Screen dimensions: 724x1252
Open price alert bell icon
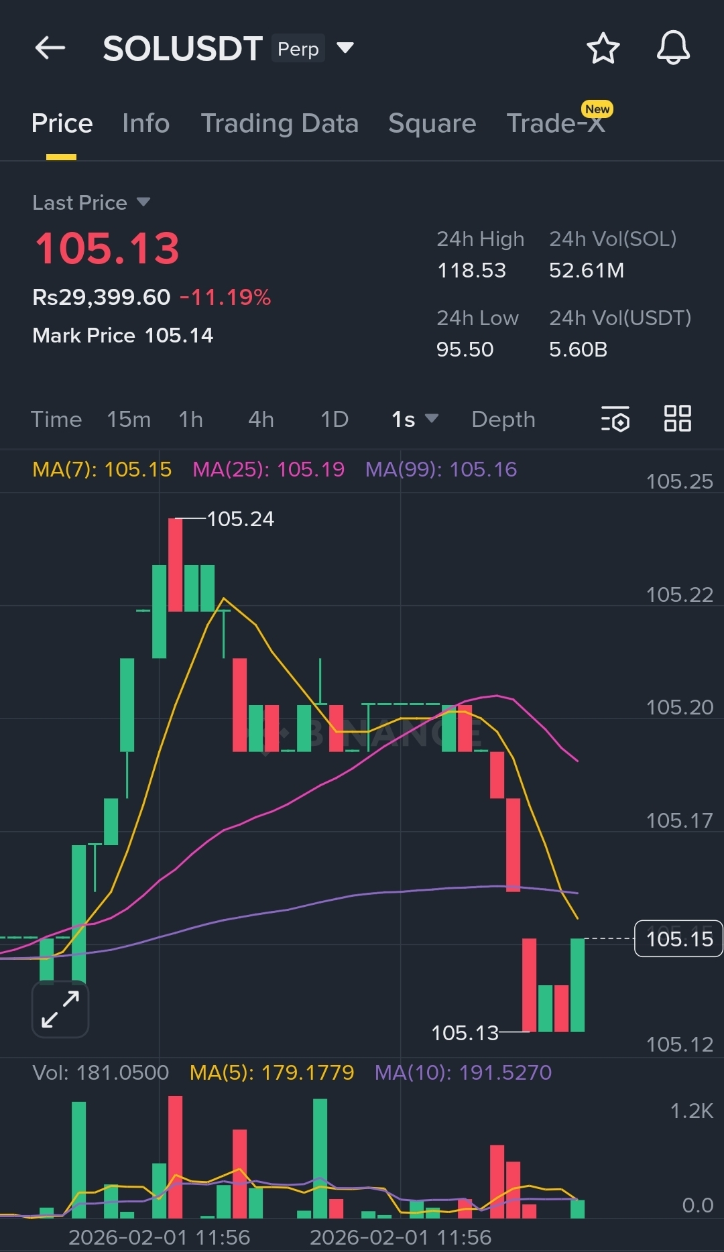click(673, 48)
